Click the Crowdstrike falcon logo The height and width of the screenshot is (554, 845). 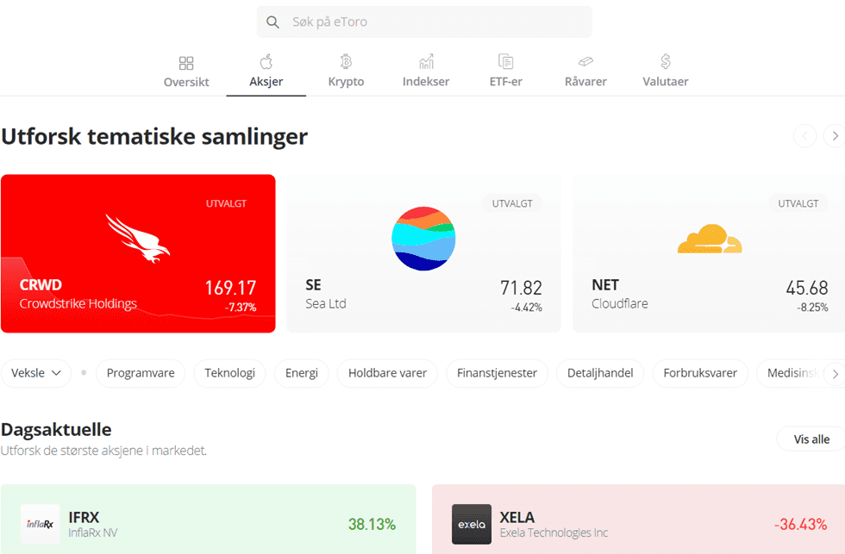137,239
